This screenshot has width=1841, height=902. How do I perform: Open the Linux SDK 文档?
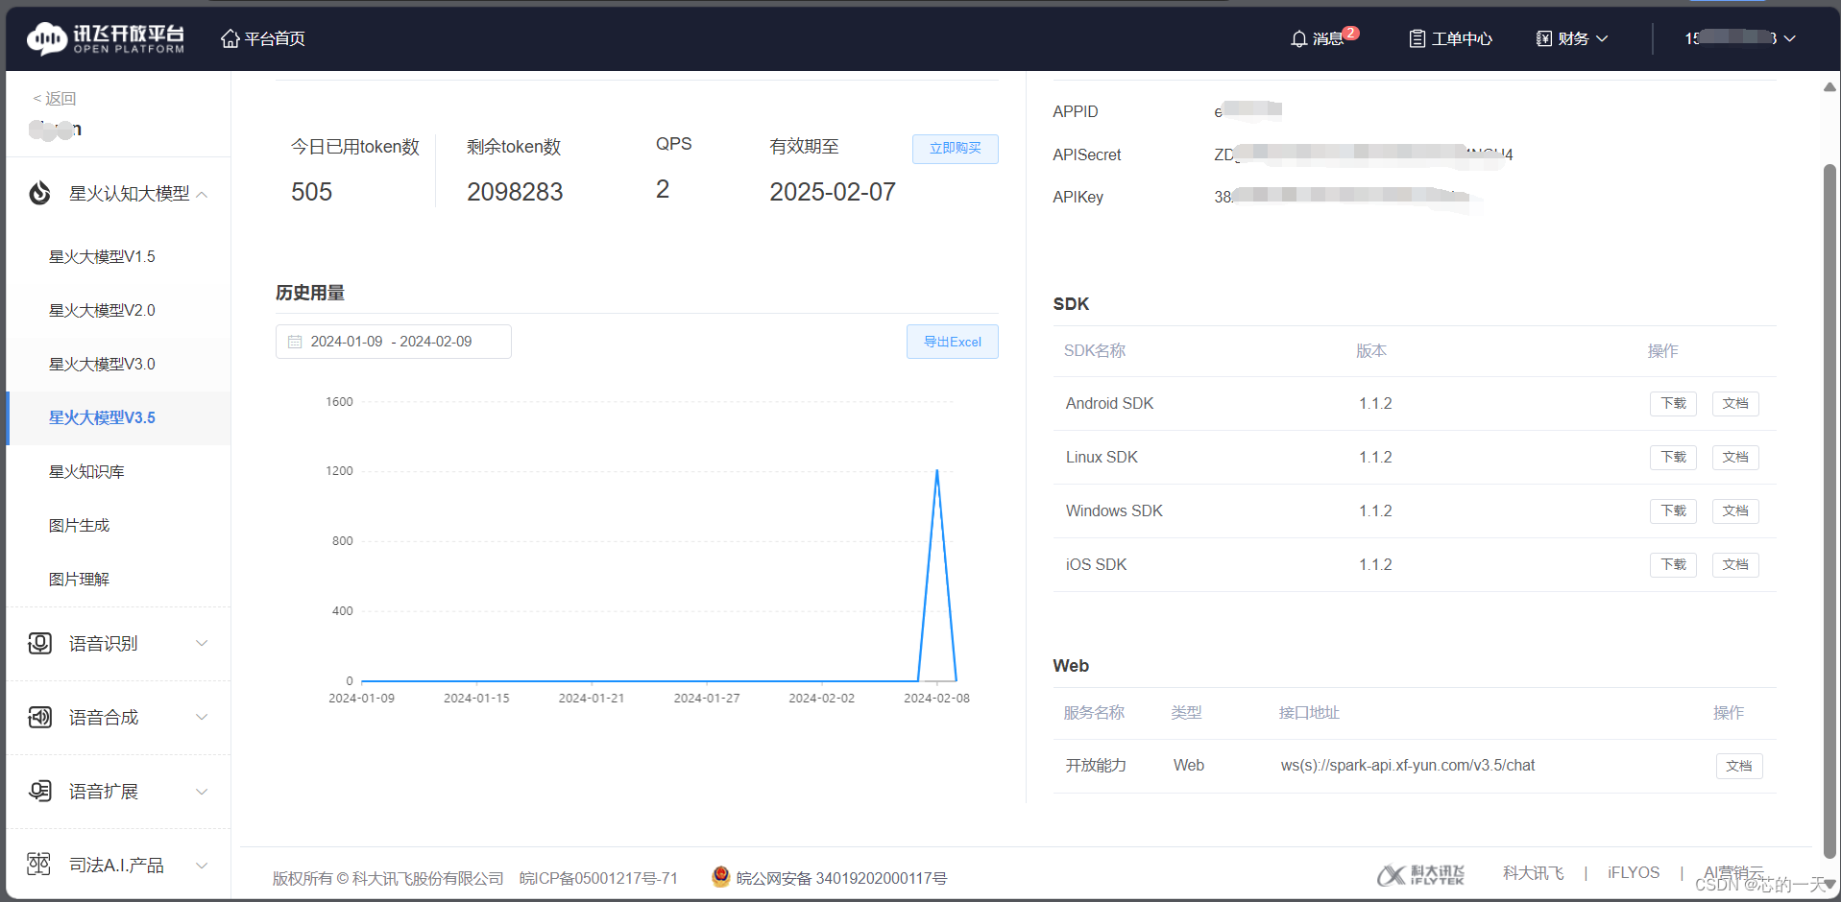[1735, 458]
